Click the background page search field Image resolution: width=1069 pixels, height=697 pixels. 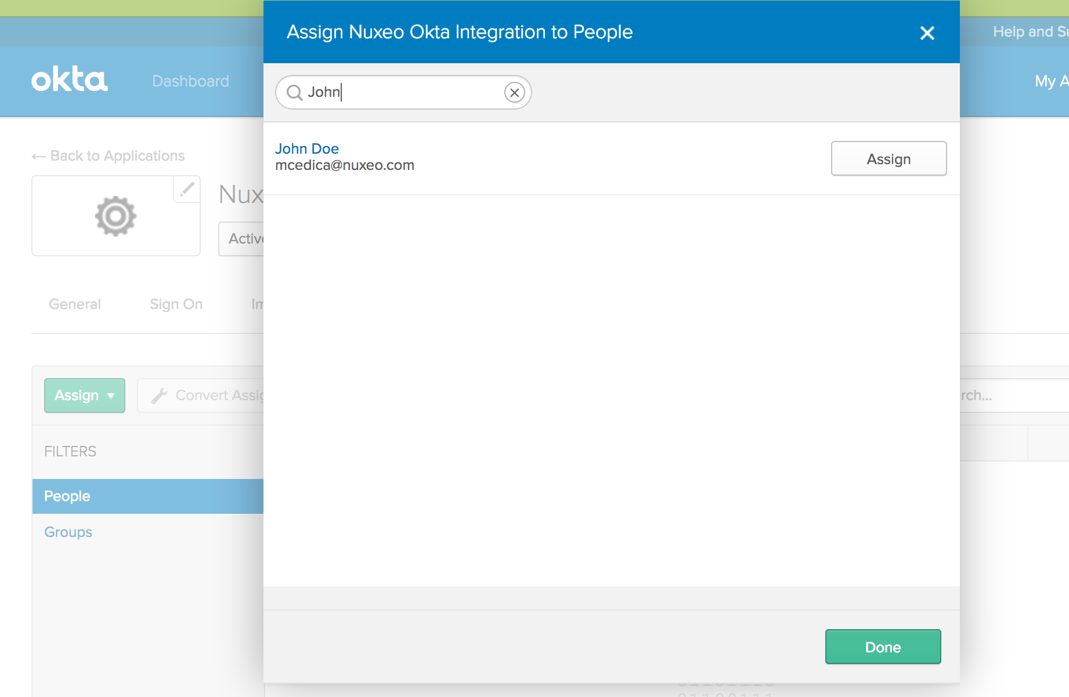[1014, 395]
